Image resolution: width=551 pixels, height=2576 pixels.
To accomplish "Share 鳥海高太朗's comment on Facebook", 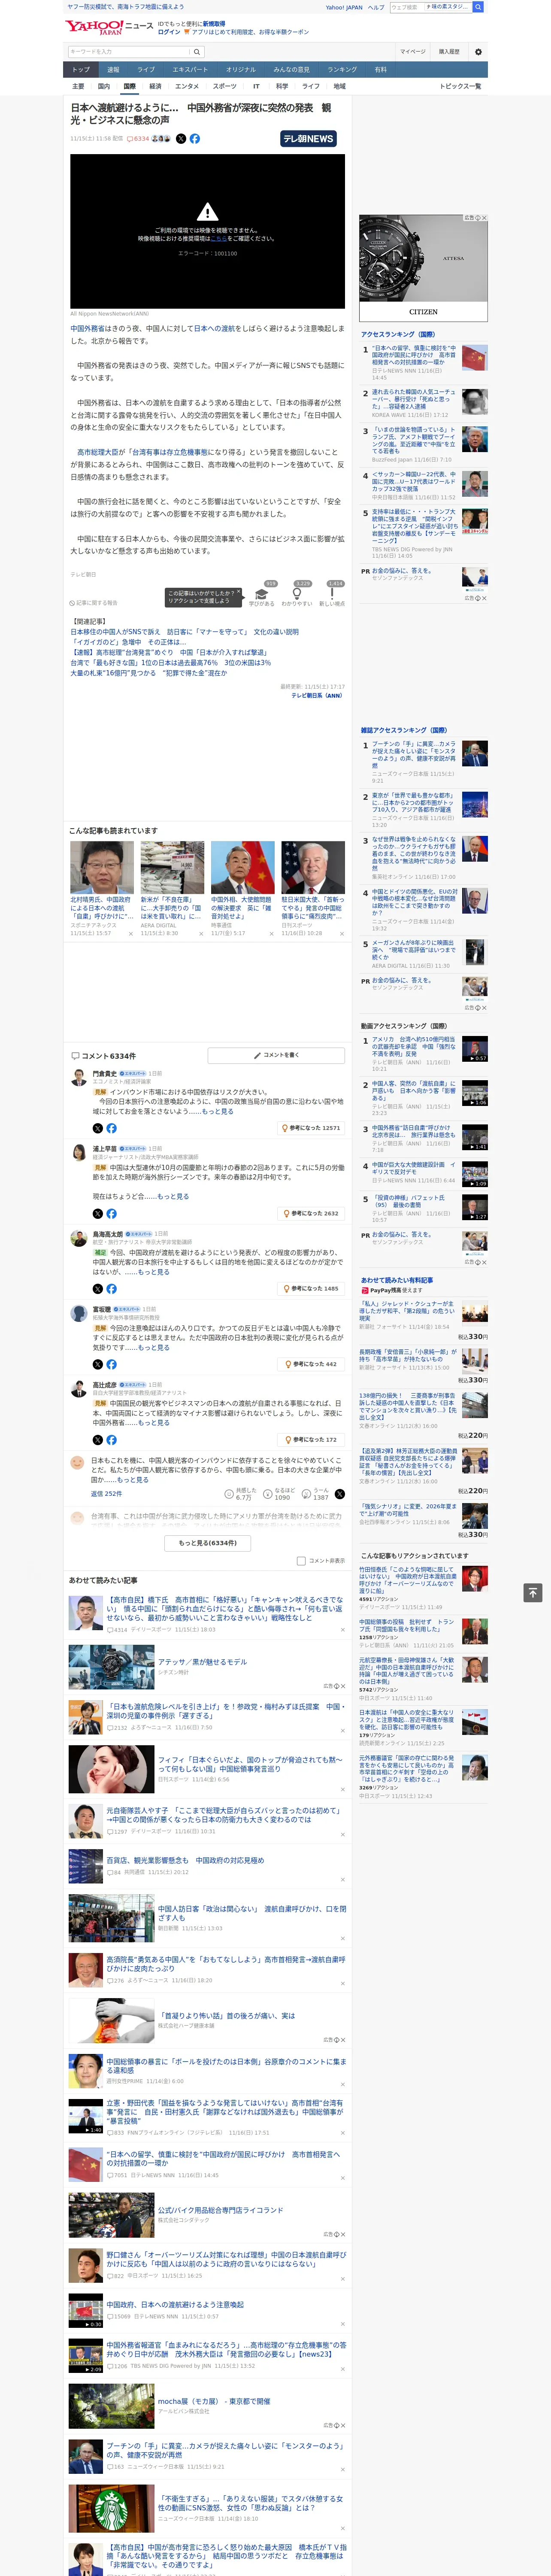I will 111,1289.
